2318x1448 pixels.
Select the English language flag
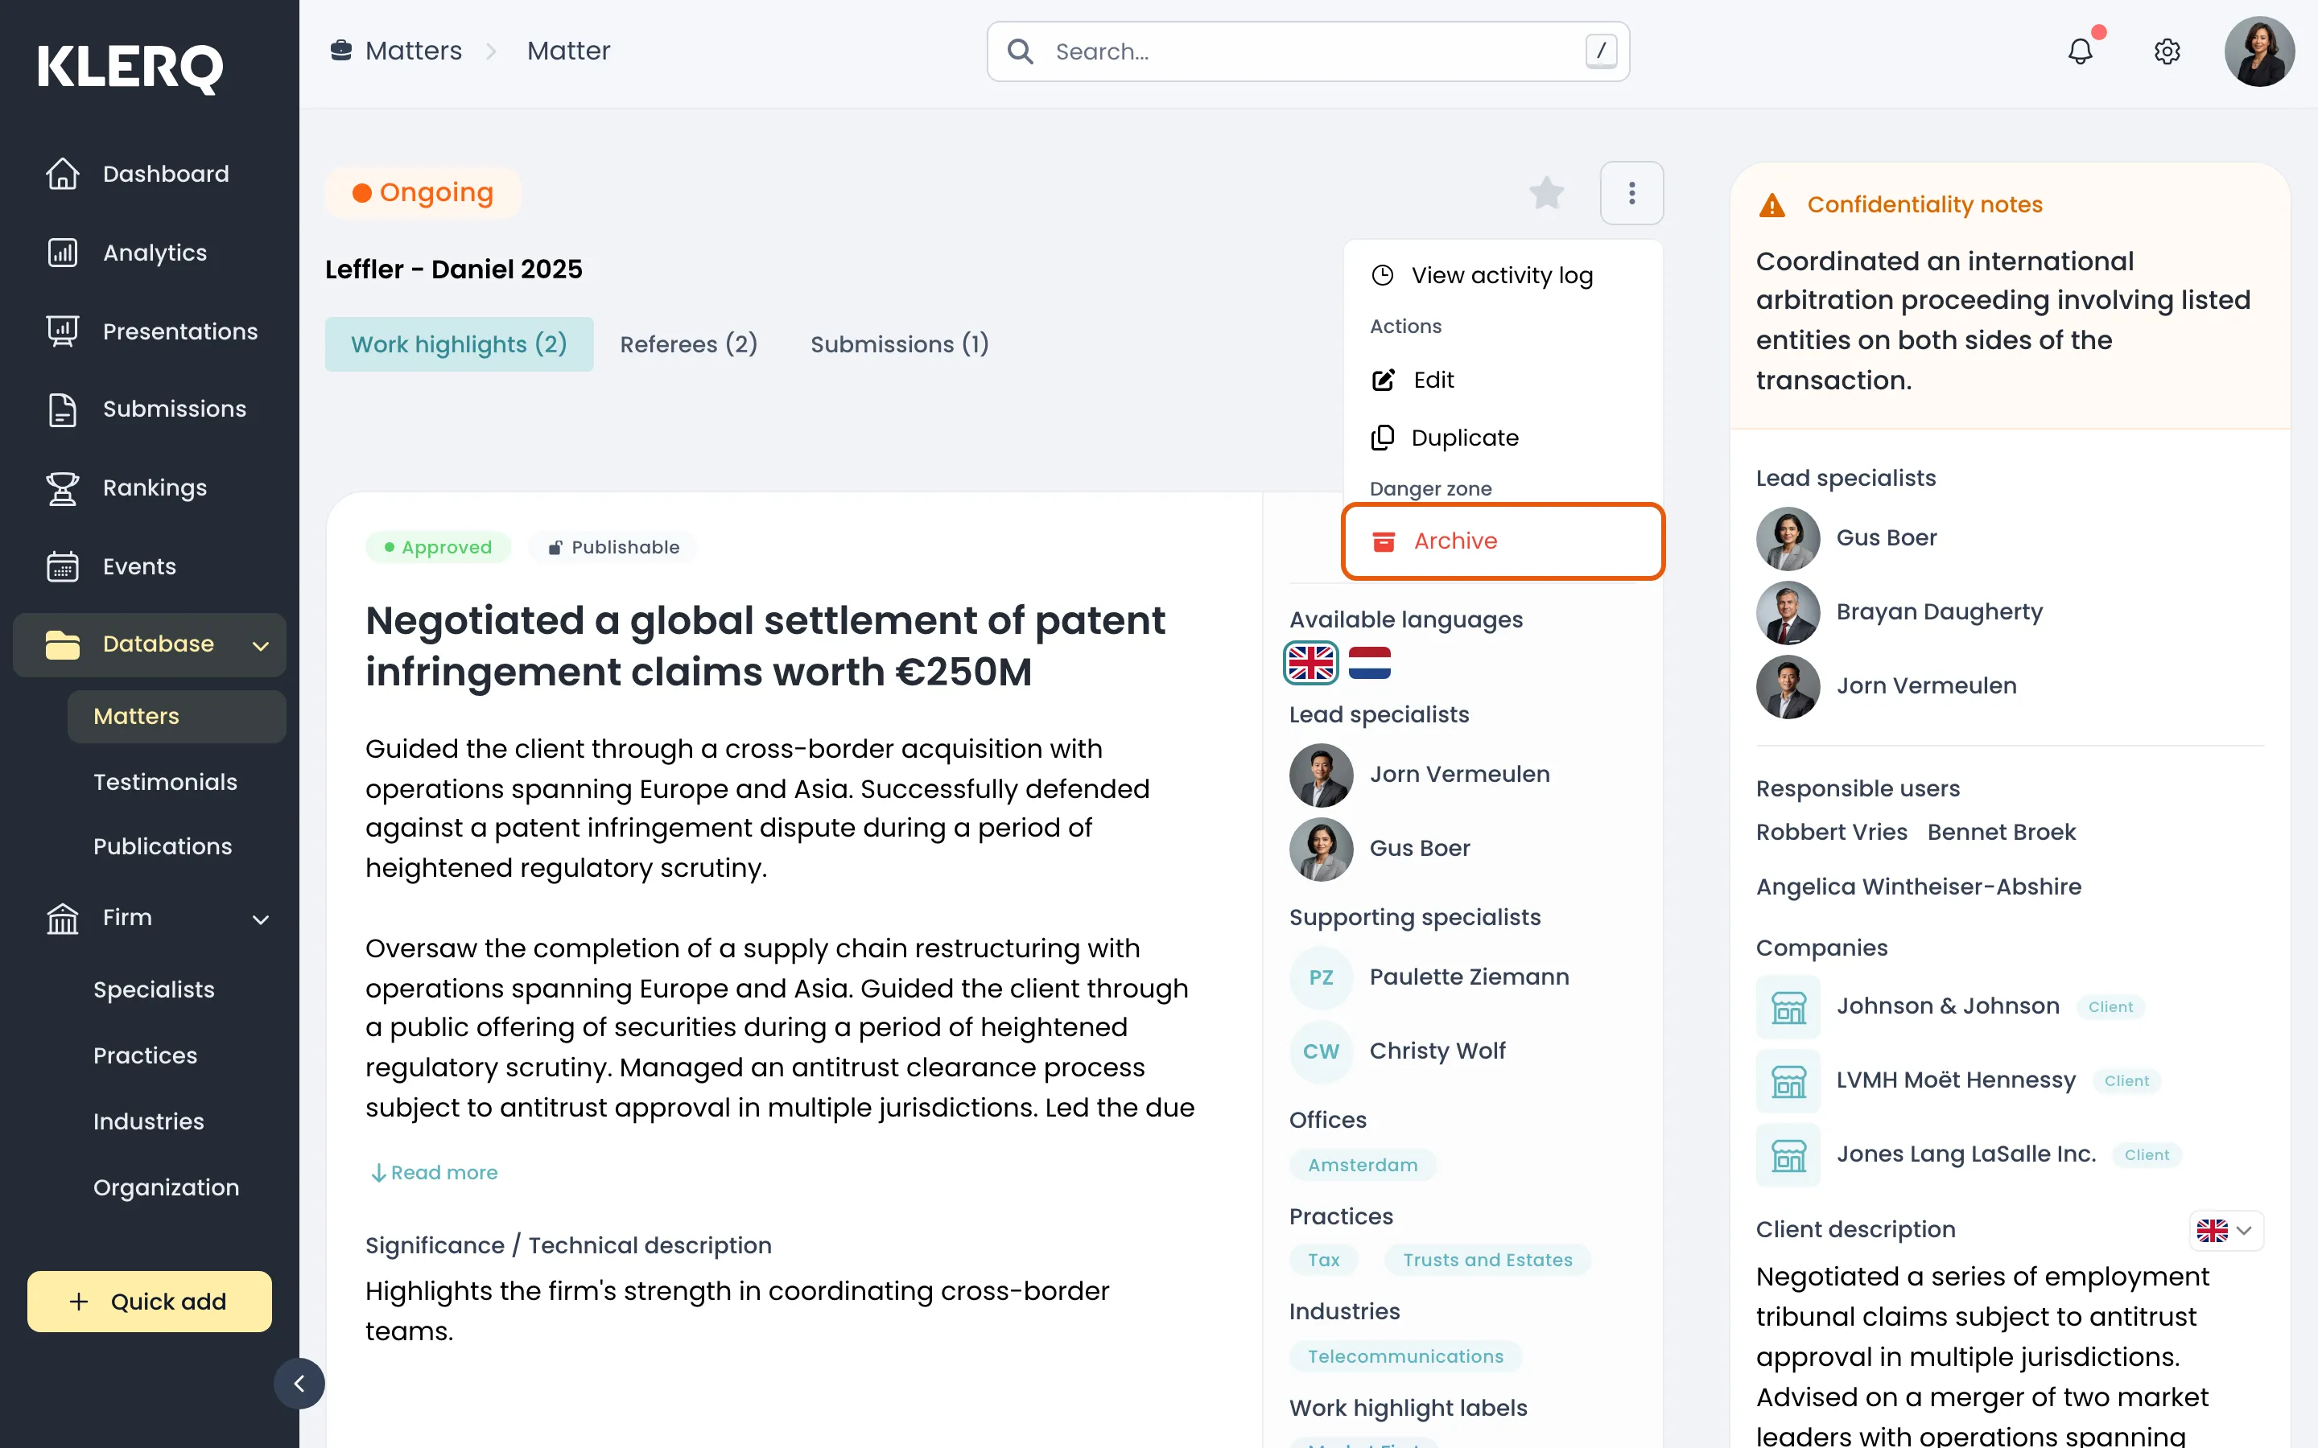pyautogui.click(x=1310, y=663)
